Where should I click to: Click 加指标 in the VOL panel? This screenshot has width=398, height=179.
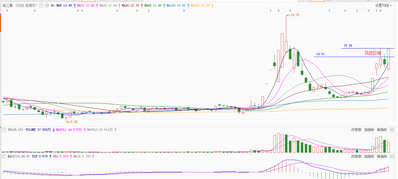click(369, 130)
